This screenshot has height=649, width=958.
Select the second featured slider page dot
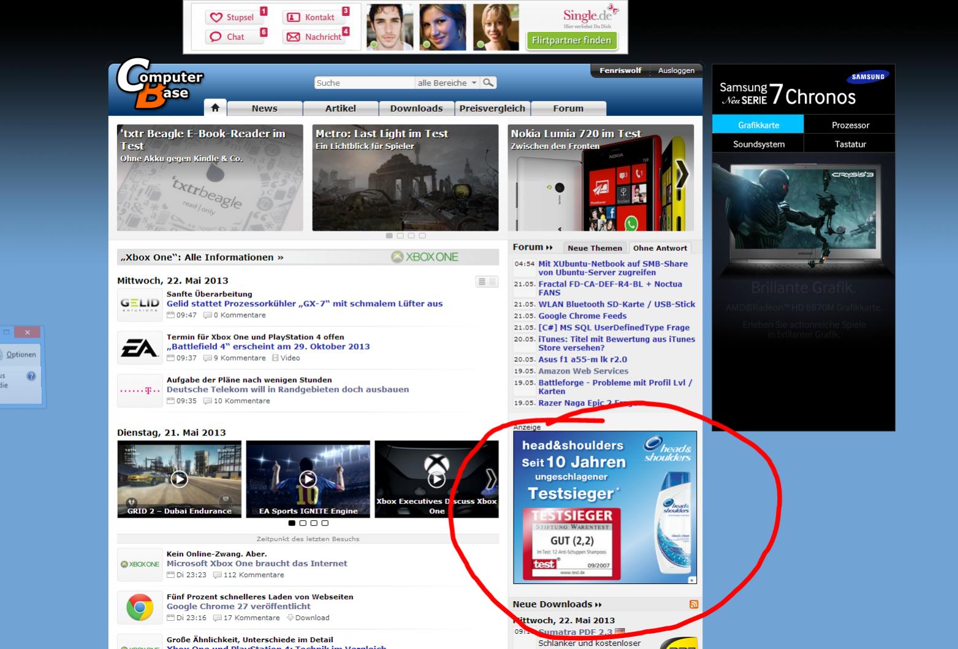[400, 236]
